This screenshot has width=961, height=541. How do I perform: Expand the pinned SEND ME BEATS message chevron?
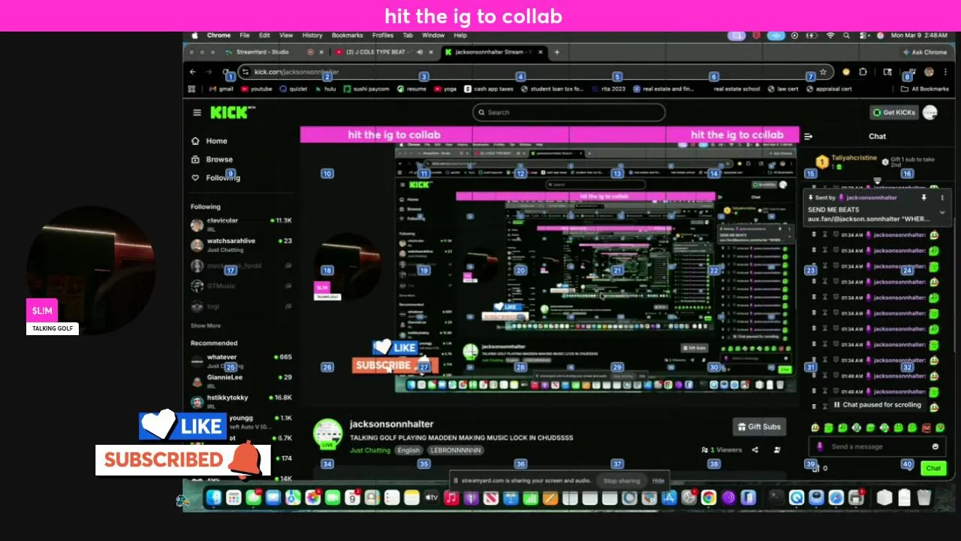coord(942,213)
